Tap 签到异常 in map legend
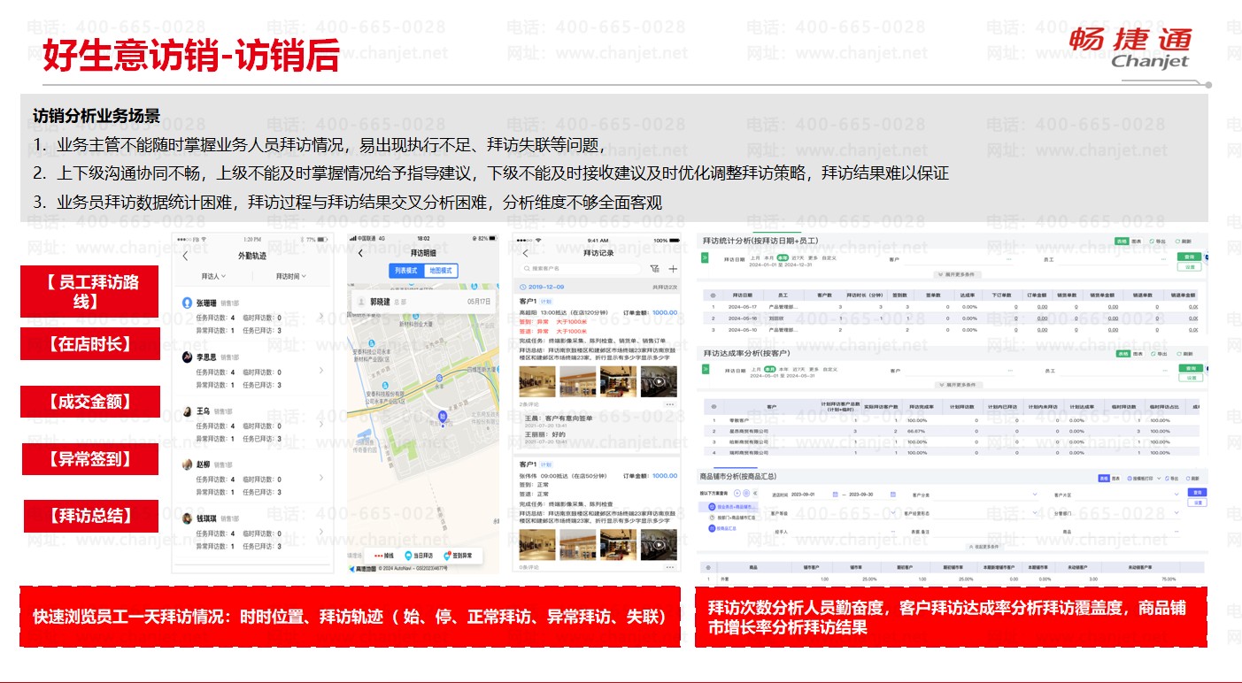Viewport: 1242px width, 683px height. point(457,556)
